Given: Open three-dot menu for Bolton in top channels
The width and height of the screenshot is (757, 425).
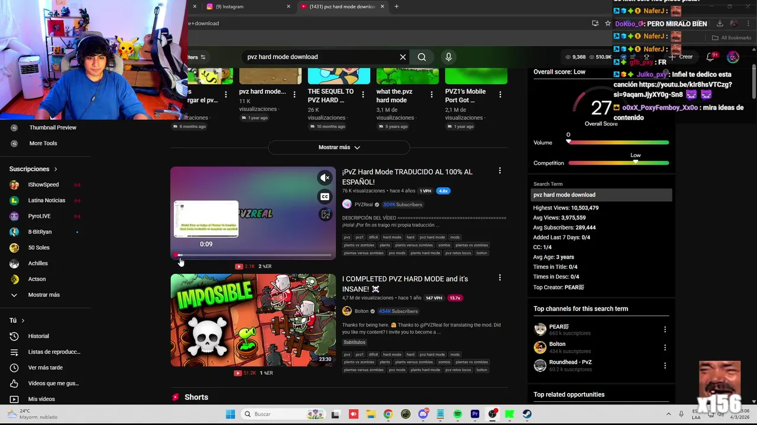Looking at the screenshot, I should pos(665,347).
